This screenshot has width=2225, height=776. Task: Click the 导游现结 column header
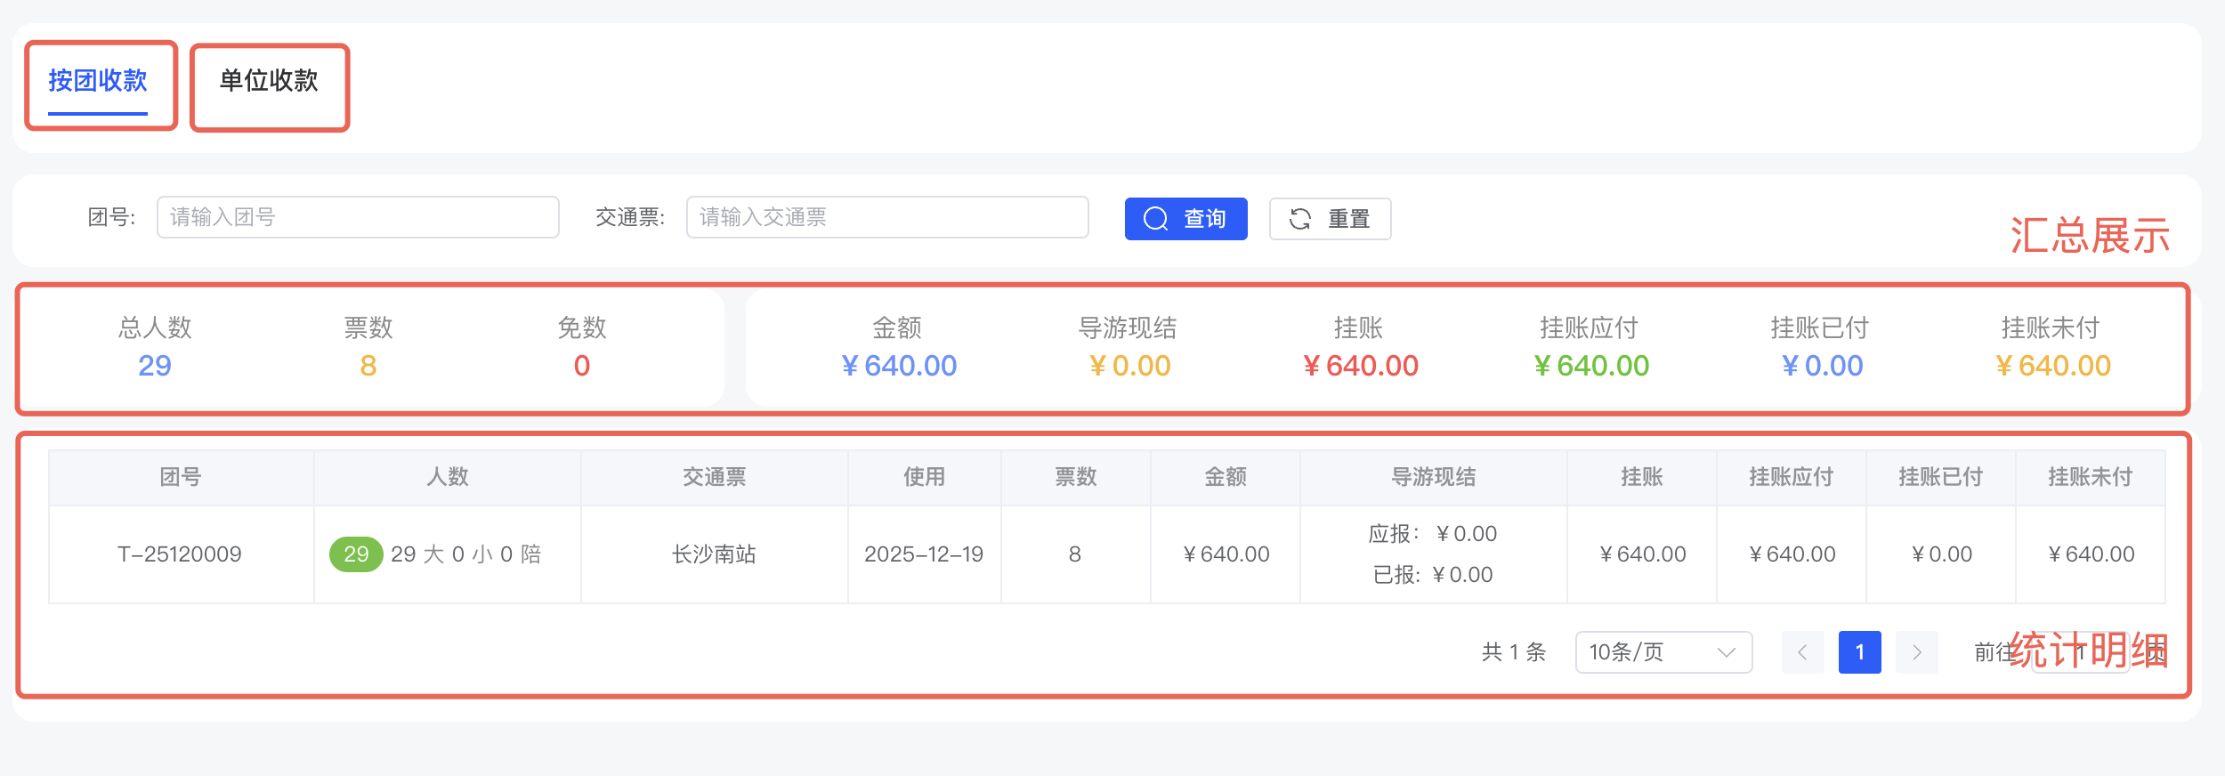[x=1433, y=478]
